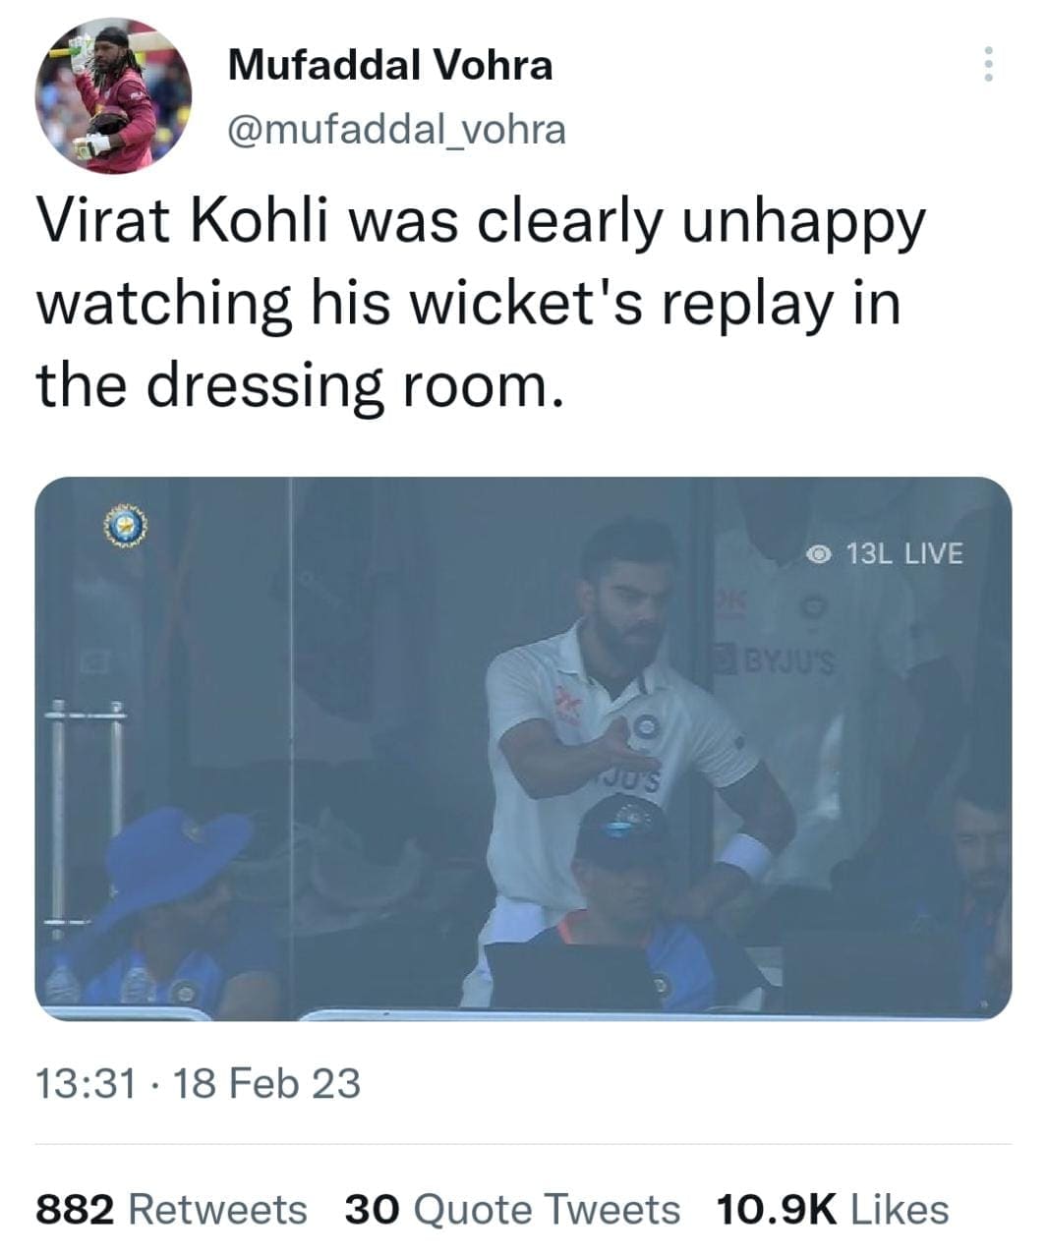
Task: Open the Mufaddal Vohra display name link
Action: 390,66
